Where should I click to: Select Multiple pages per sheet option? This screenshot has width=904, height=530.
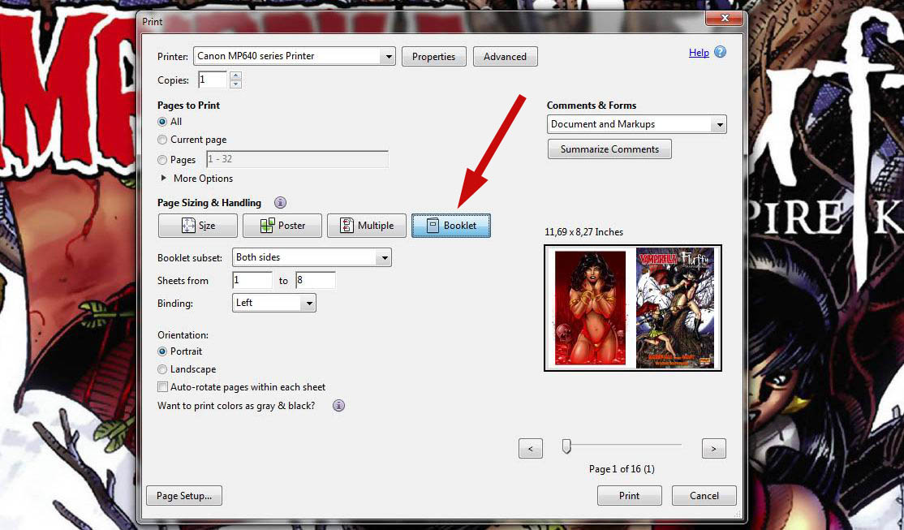(367, 226)
